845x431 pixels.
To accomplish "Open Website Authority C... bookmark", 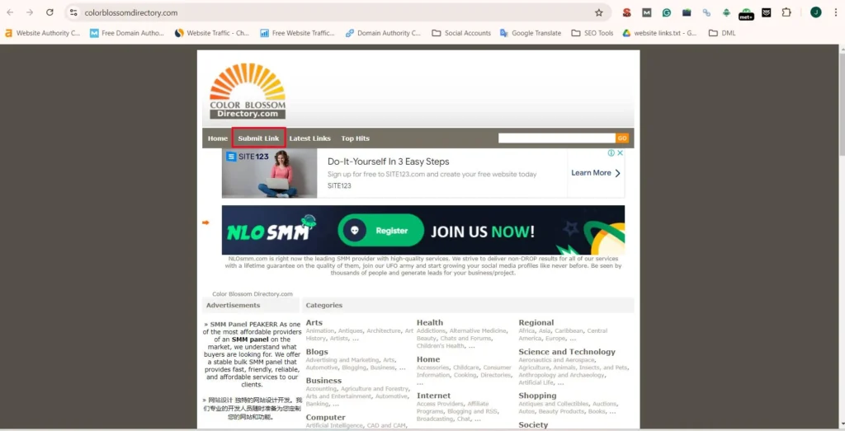I will pos(42,33).
